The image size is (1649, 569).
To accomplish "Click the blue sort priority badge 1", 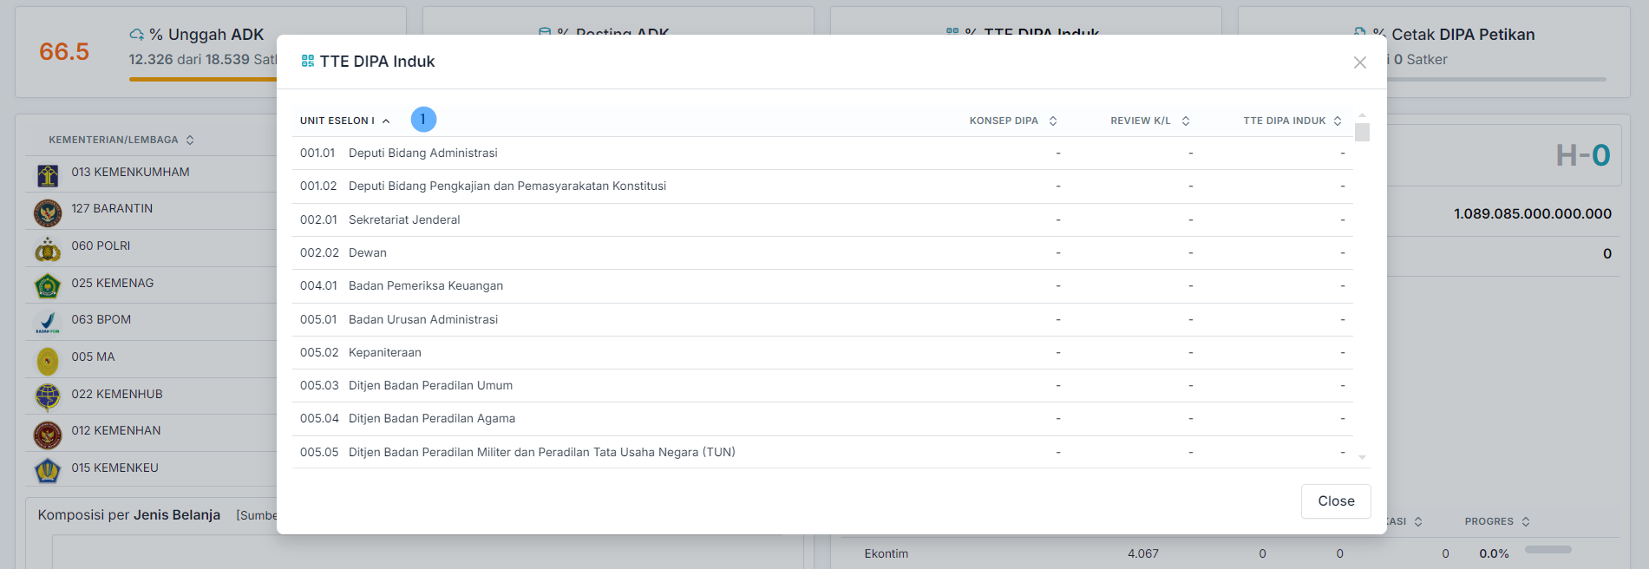I will pos(423,119).
